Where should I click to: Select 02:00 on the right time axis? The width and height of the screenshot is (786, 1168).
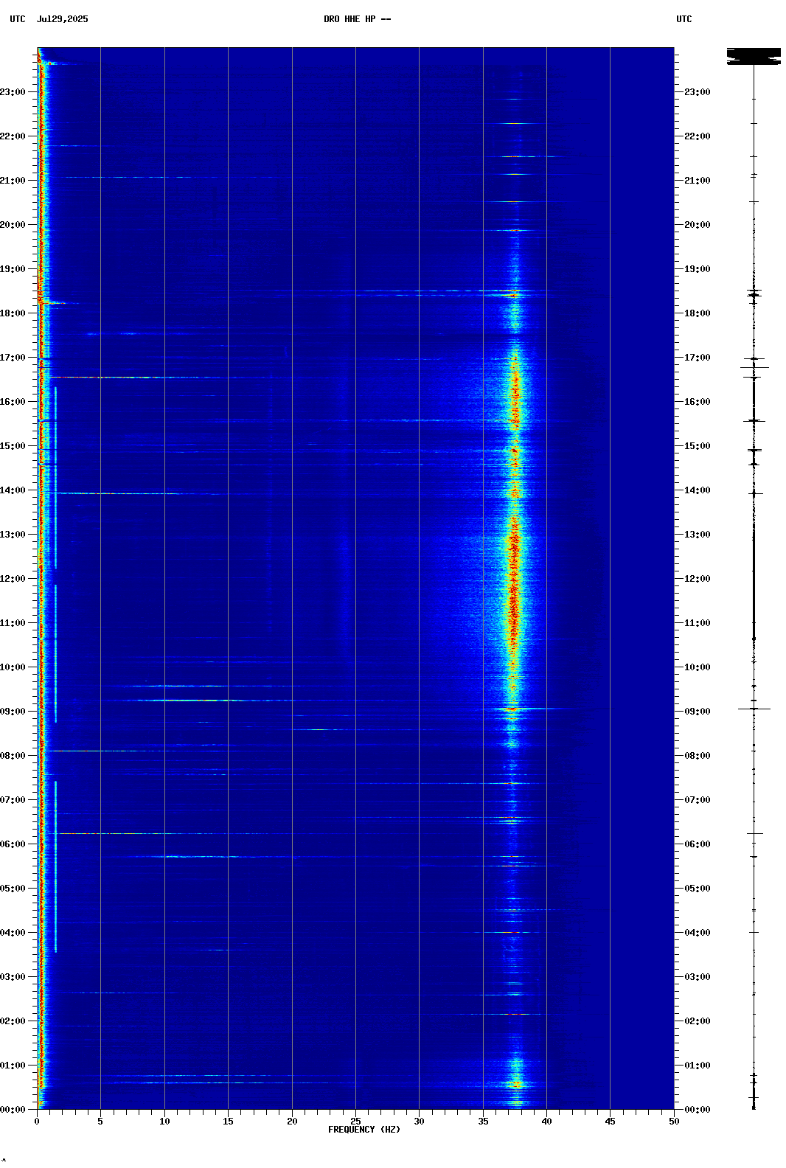pos(698,1021)
